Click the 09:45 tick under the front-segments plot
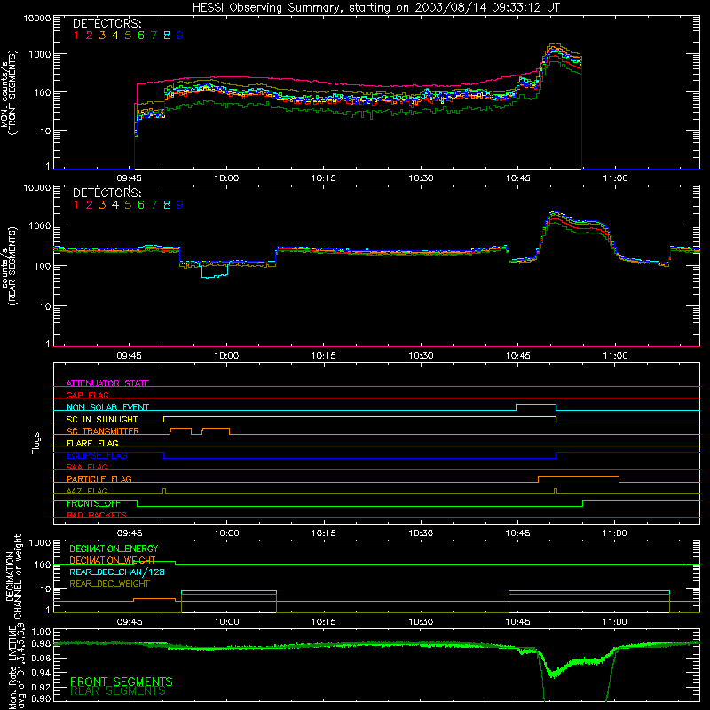The image size is (710, 710). click(x=129, y=178)
